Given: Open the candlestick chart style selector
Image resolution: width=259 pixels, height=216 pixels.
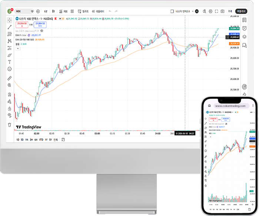Looking at the screenshot, I should (x=53, y=11).
